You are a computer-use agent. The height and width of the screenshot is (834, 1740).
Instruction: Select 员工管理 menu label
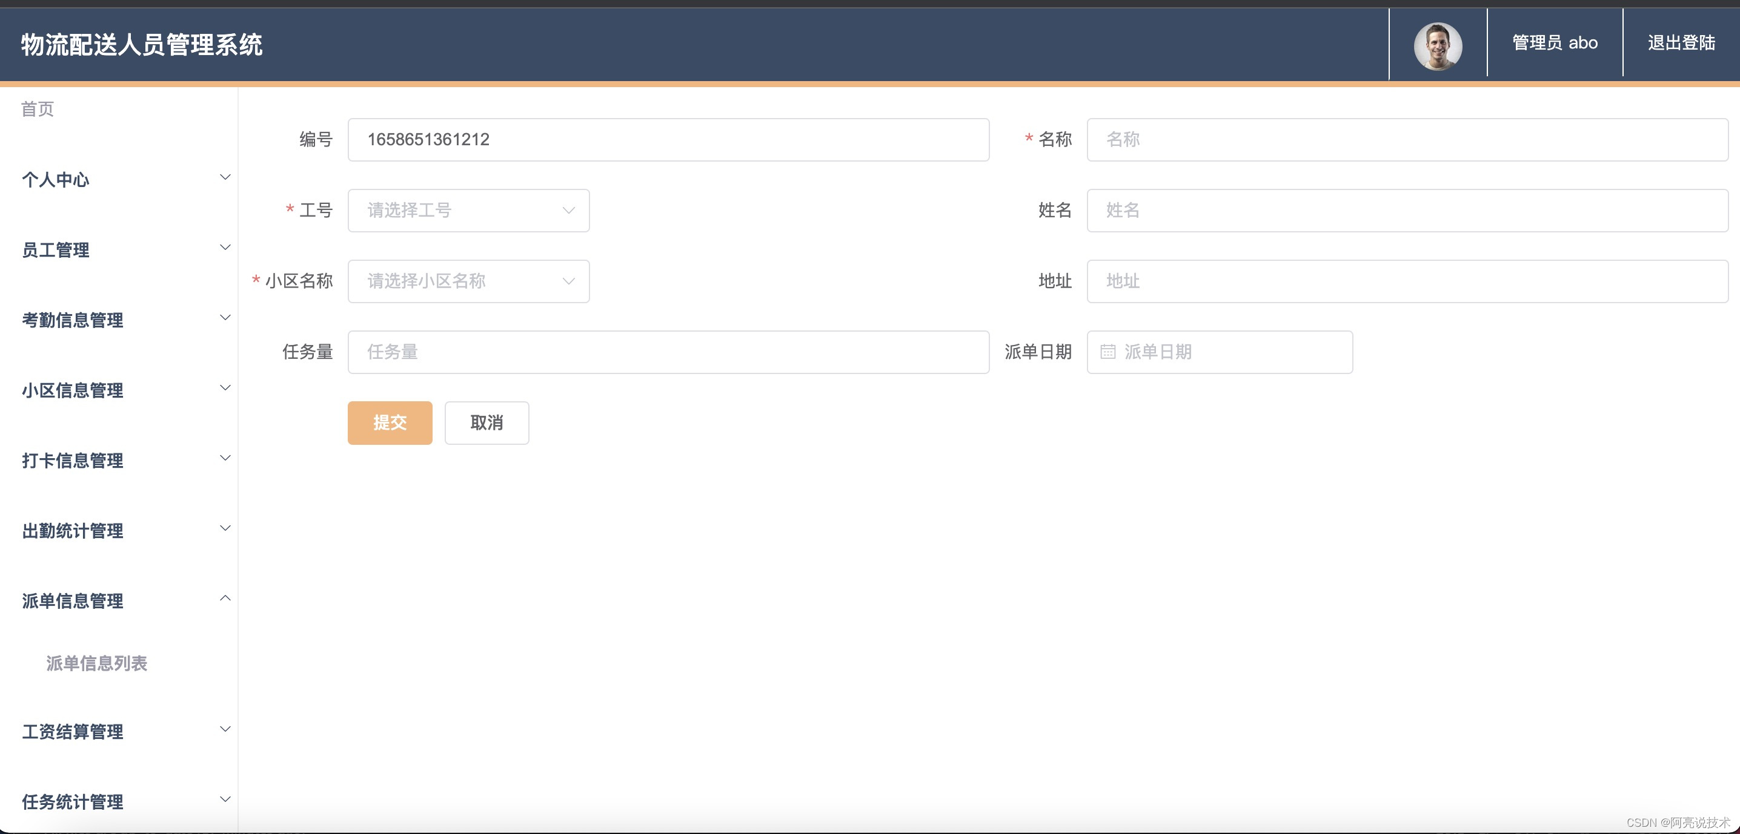[55, 250]
